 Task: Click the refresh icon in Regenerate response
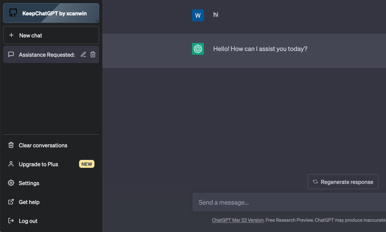(x=315, y=182)
